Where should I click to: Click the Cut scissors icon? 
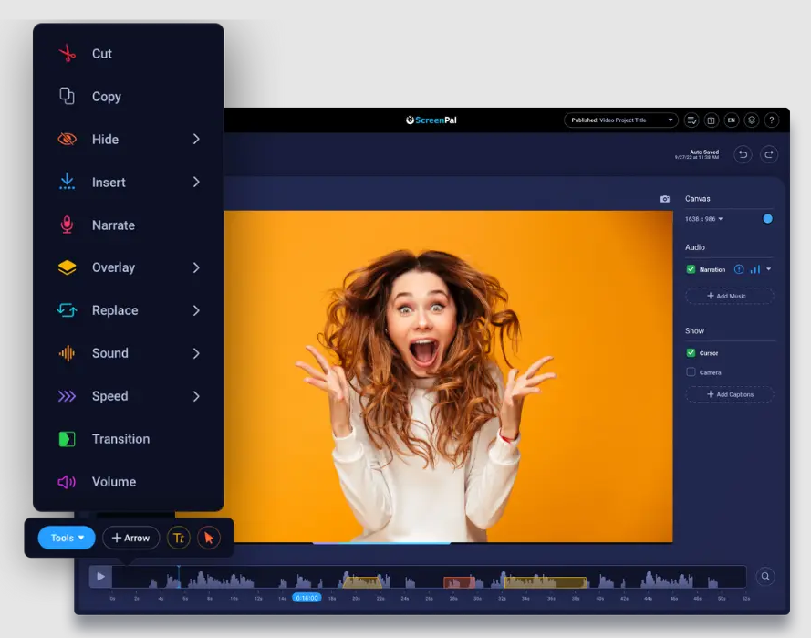click(x=67, y=54)
